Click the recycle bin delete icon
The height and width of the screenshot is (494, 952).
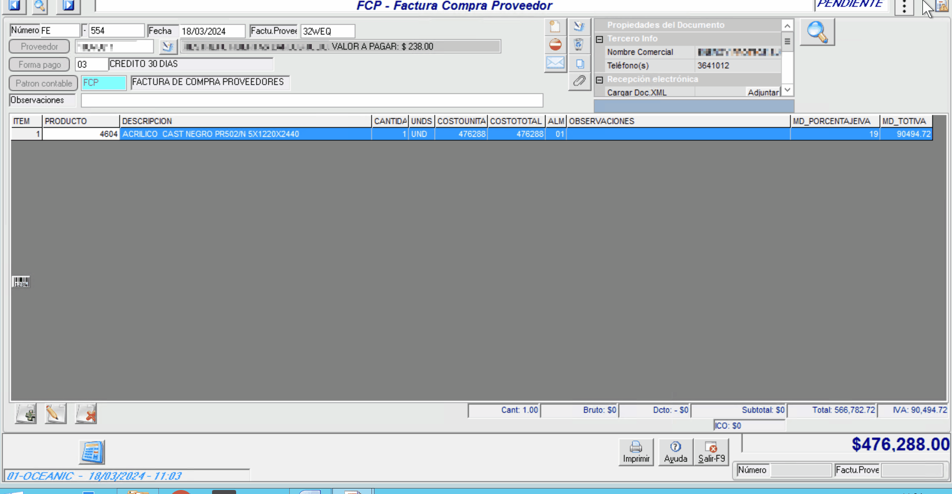[579, 45]
